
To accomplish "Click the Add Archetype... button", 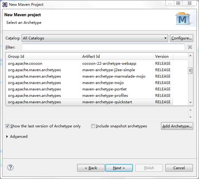I will pyautogui.click(x=177, y=126).
